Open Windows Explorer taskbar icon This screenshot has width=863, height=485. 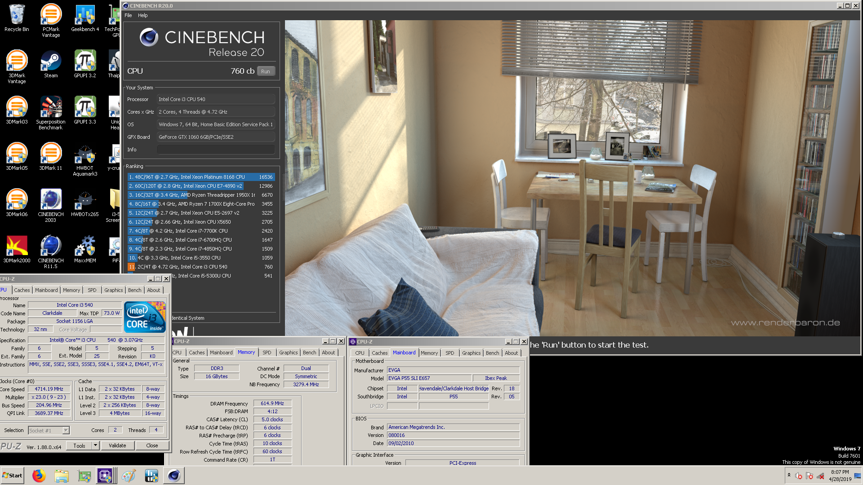62,476
